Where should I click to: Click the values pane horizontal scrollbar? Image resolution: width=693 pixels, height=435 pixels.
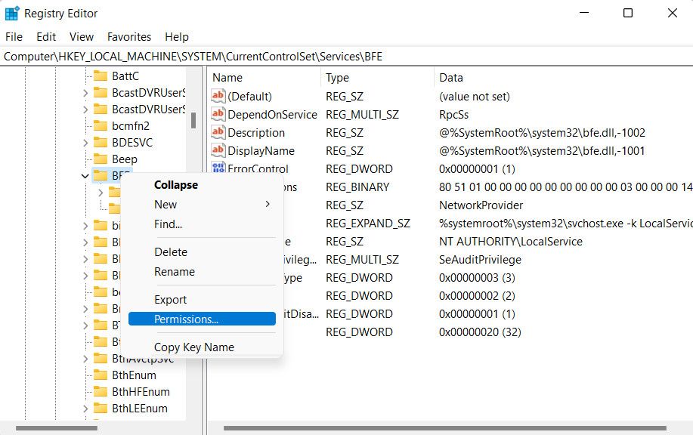[445, 428]
